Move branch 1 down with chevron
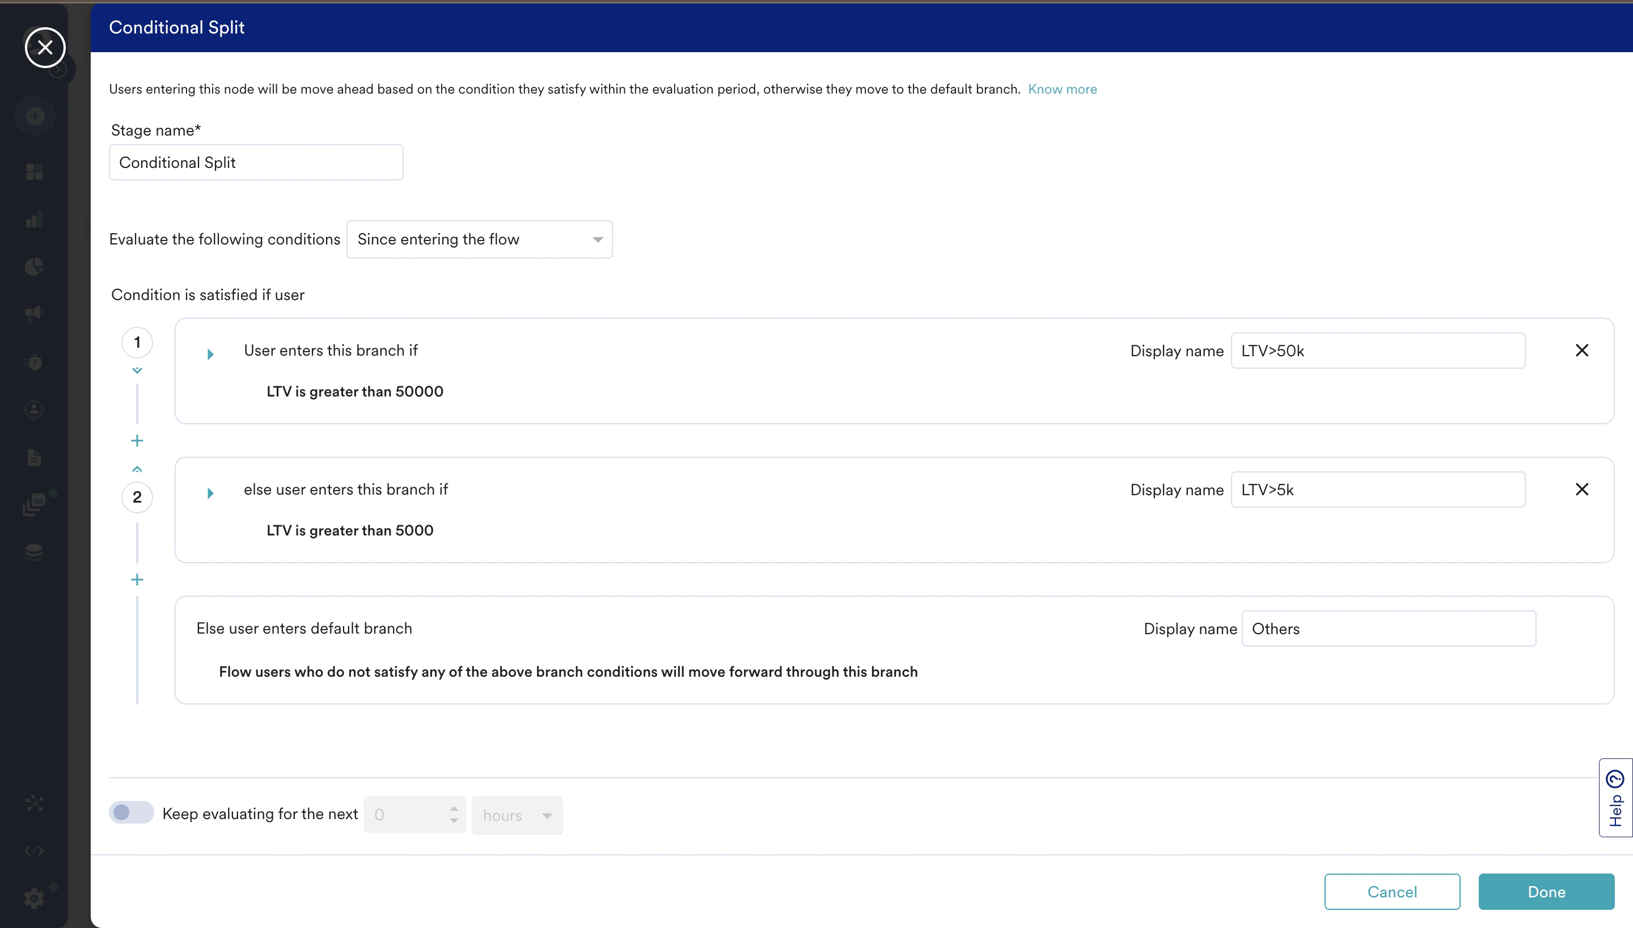1633x928 pixels. [x=137, y=370]
